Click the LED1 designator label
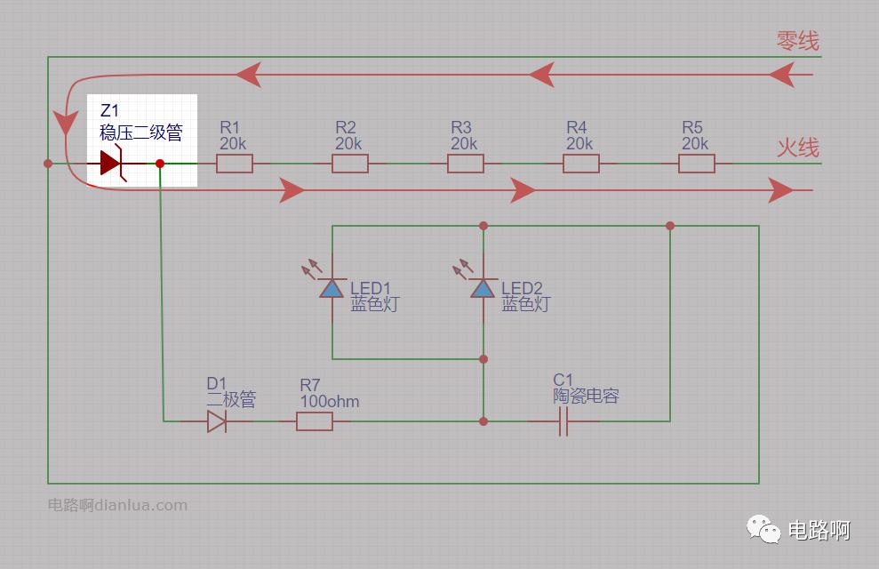879x569 pixels. click(x=370, y=288)
